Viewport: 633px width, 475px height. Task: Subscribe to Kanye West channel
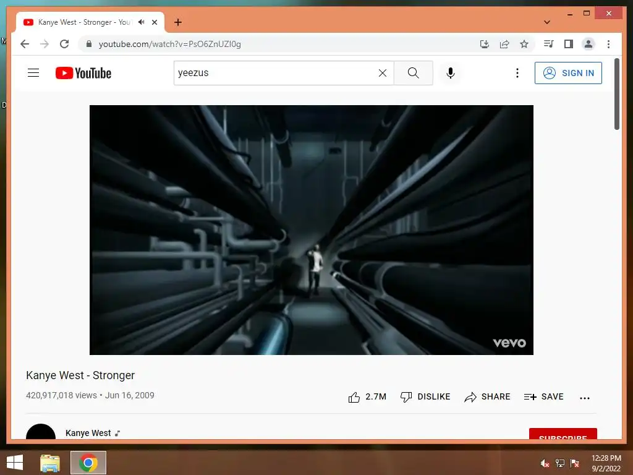coord(563,434)
